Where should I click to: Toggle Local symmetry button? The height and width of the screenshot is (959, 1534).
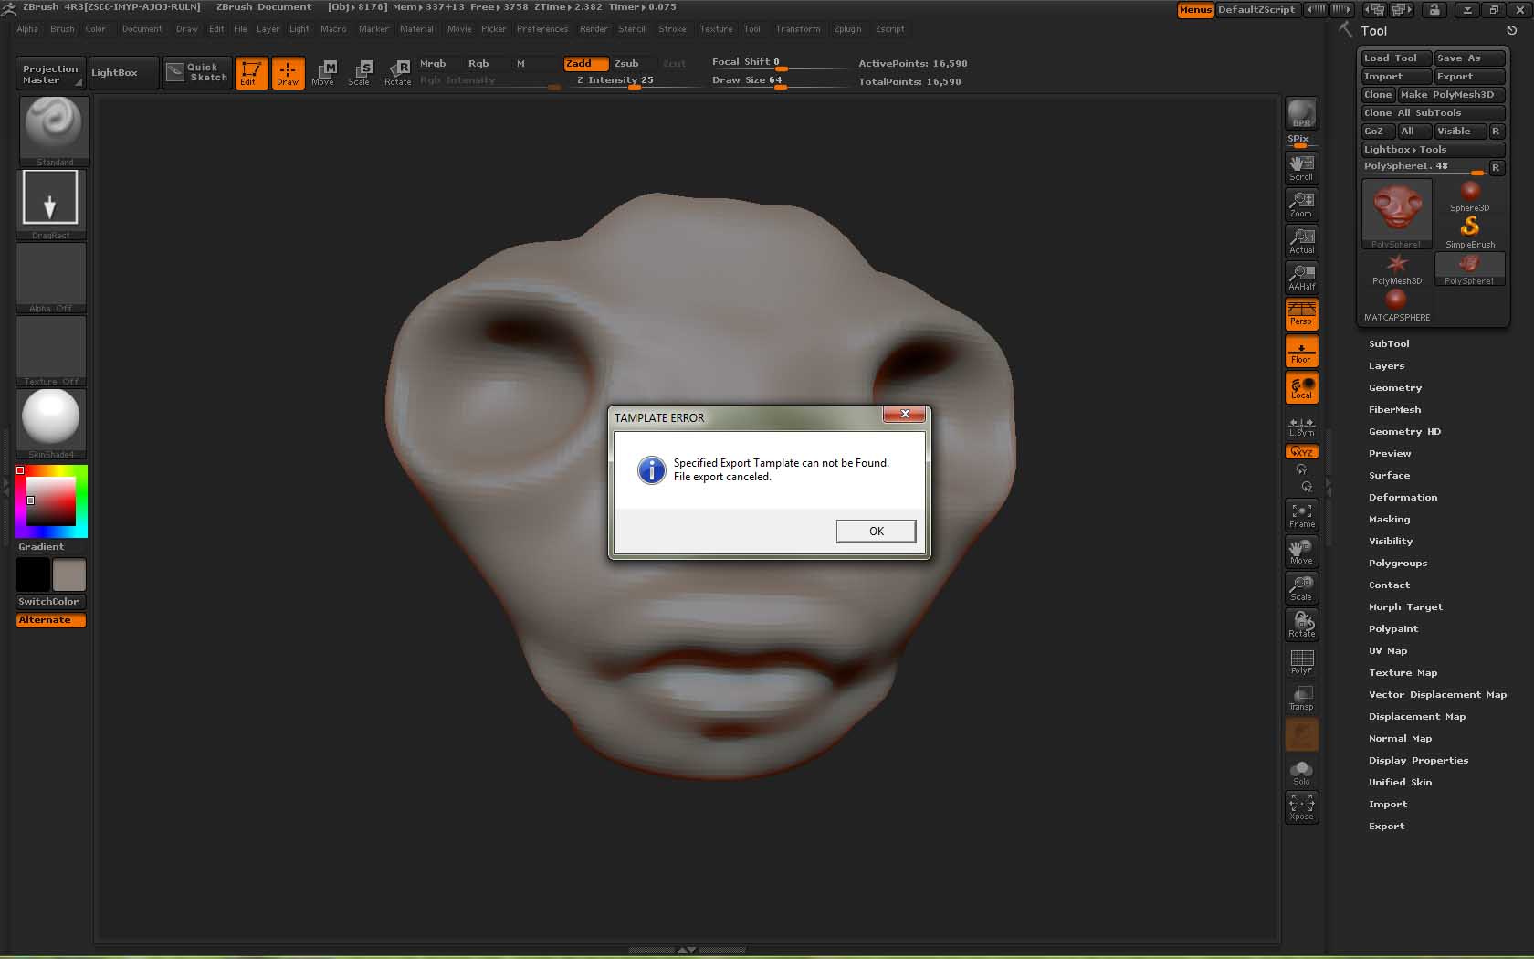pos(1301,387)
